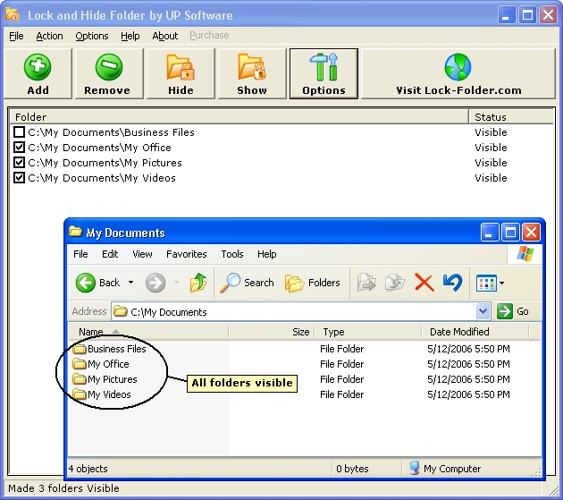
Task: Click the green Go arrow button
Action: (505, 311)
